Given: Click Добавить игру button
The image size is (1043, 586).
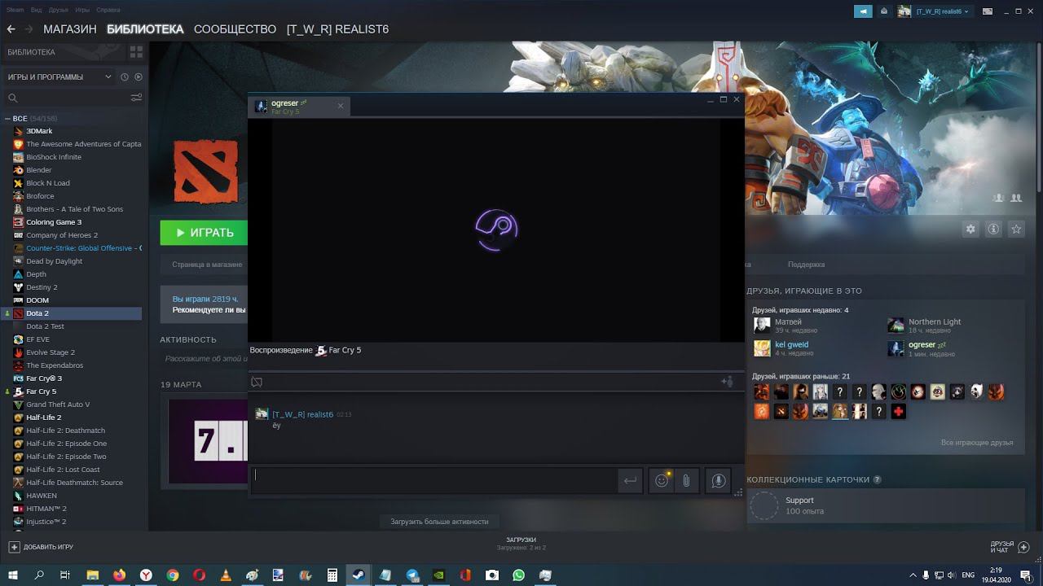Looking at the screenshot, I should (41, 547).
